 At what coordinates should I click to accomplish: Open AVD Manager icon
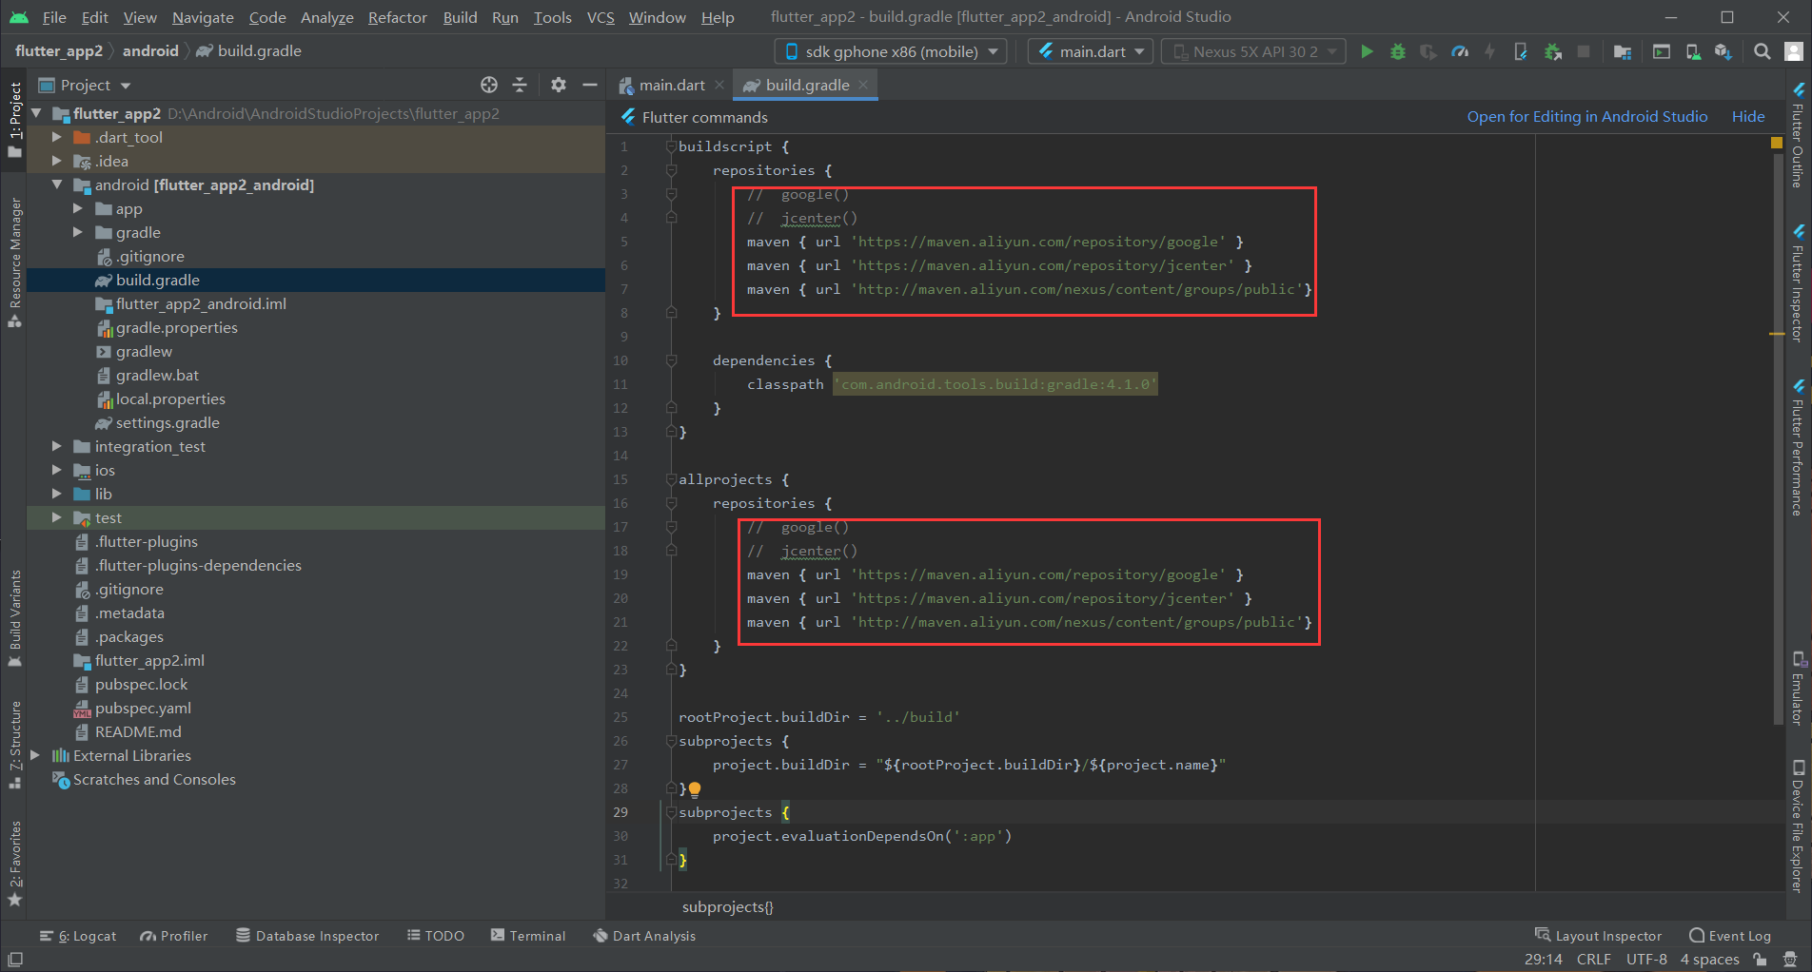point(1693,51)
